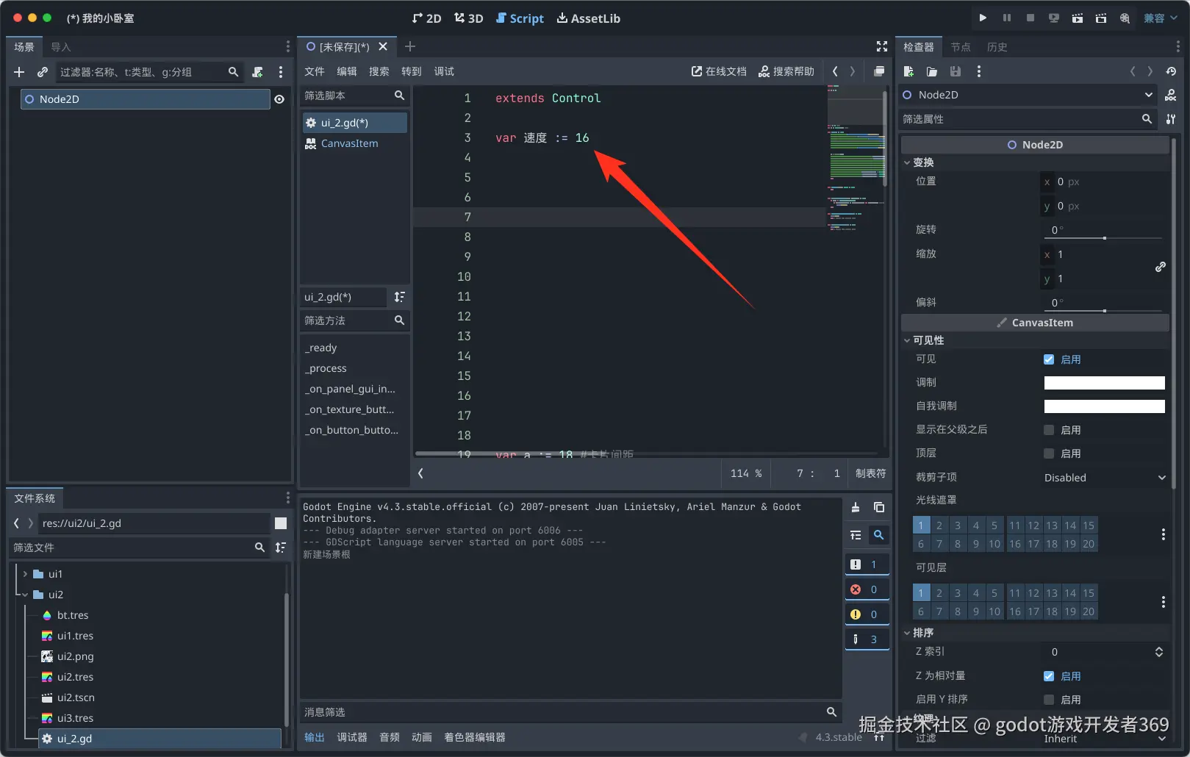Image resolution: width=1190 pixels, height=757 pixels.
Task: Make script editor floating window
Action: (879, 71)
